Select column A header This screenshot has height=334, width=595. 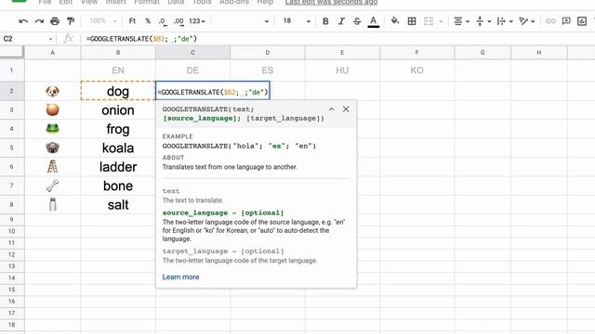click(x=52, y=52)
